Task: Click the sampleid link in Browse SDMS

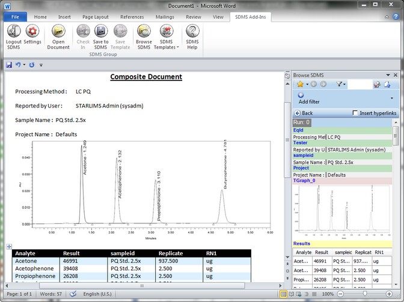Action: (303, 156)
